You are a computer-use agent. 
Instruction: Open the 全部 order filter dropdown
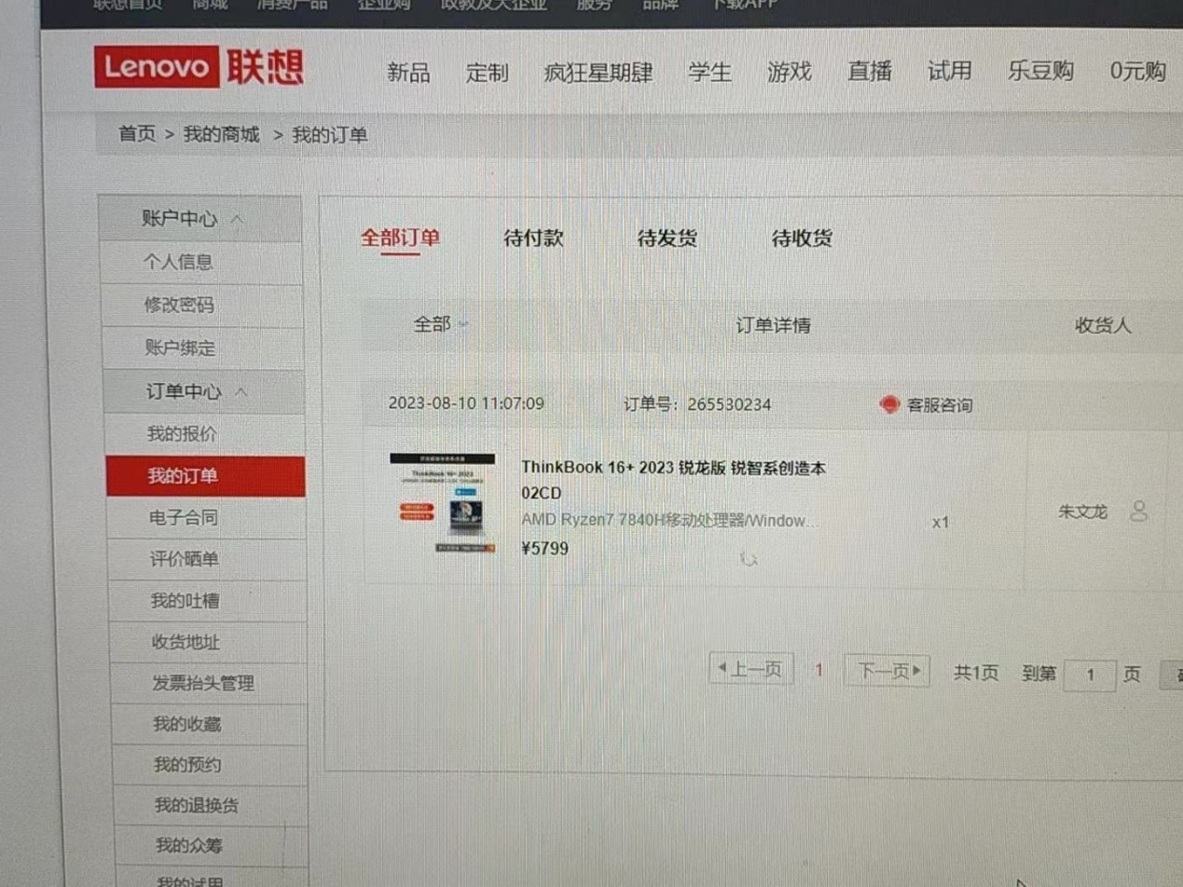(x=441, y=324)
